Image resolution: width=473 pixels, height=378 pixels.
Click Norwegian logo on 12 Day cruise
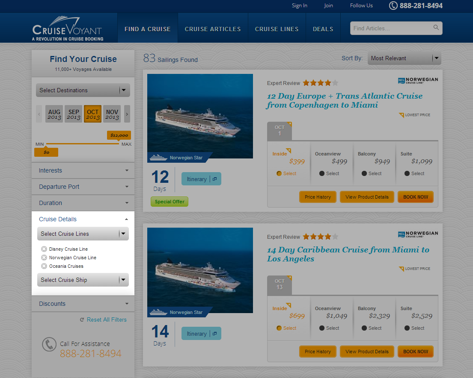pyautogui.click(x=418, y=80)
